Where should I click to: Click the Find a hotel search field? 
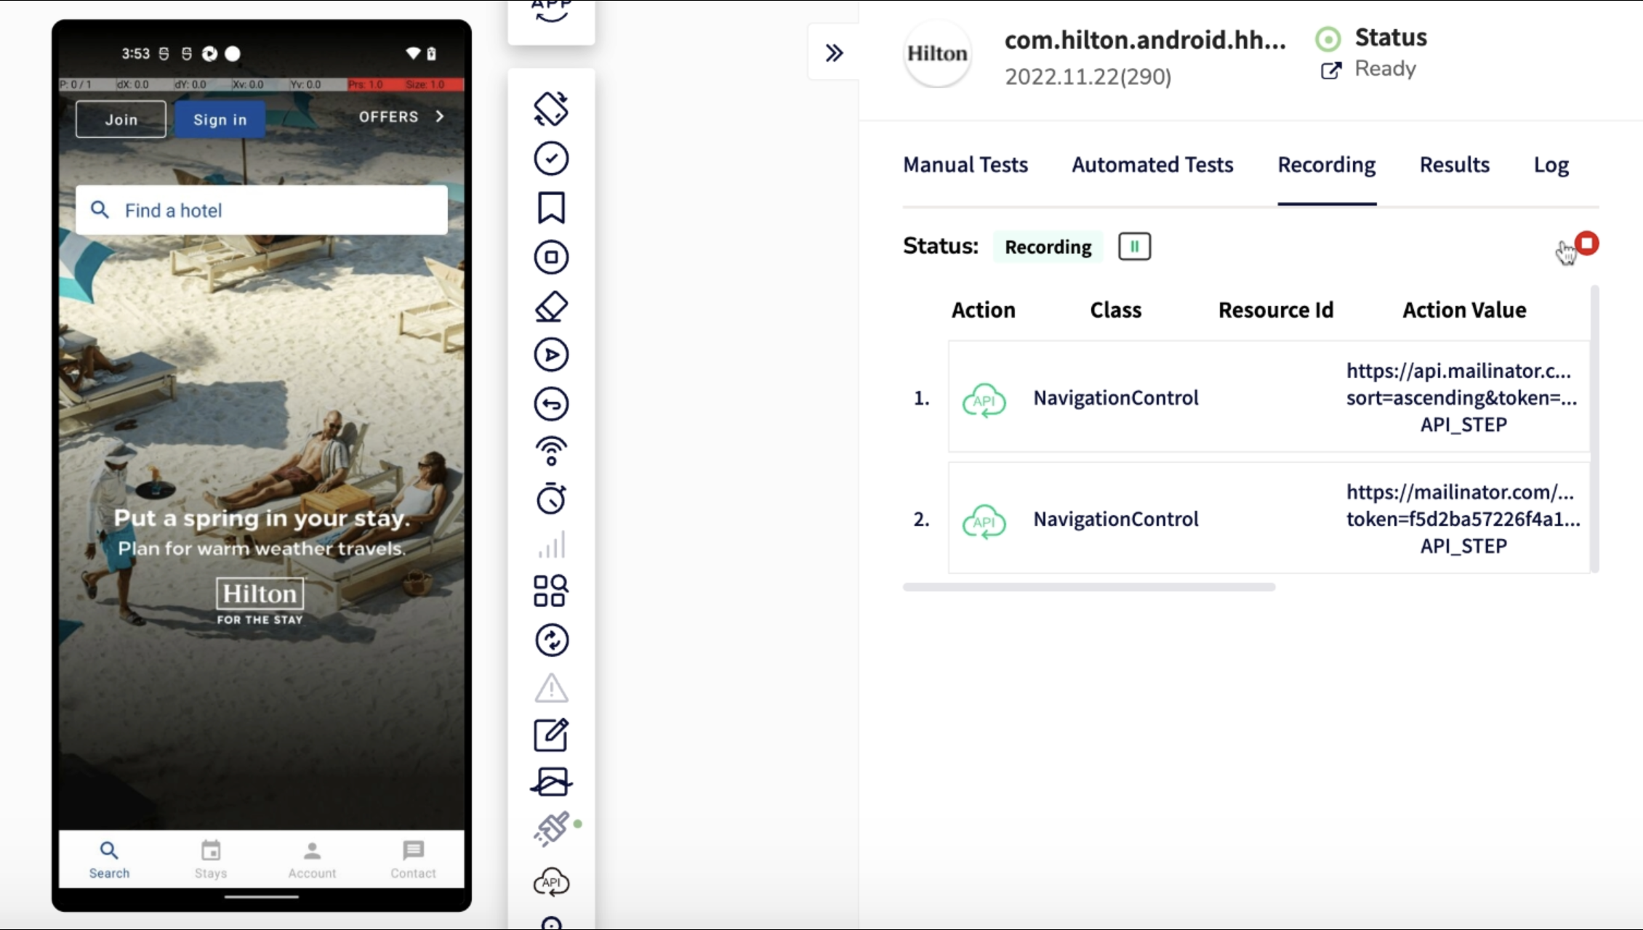click(262, 210)
